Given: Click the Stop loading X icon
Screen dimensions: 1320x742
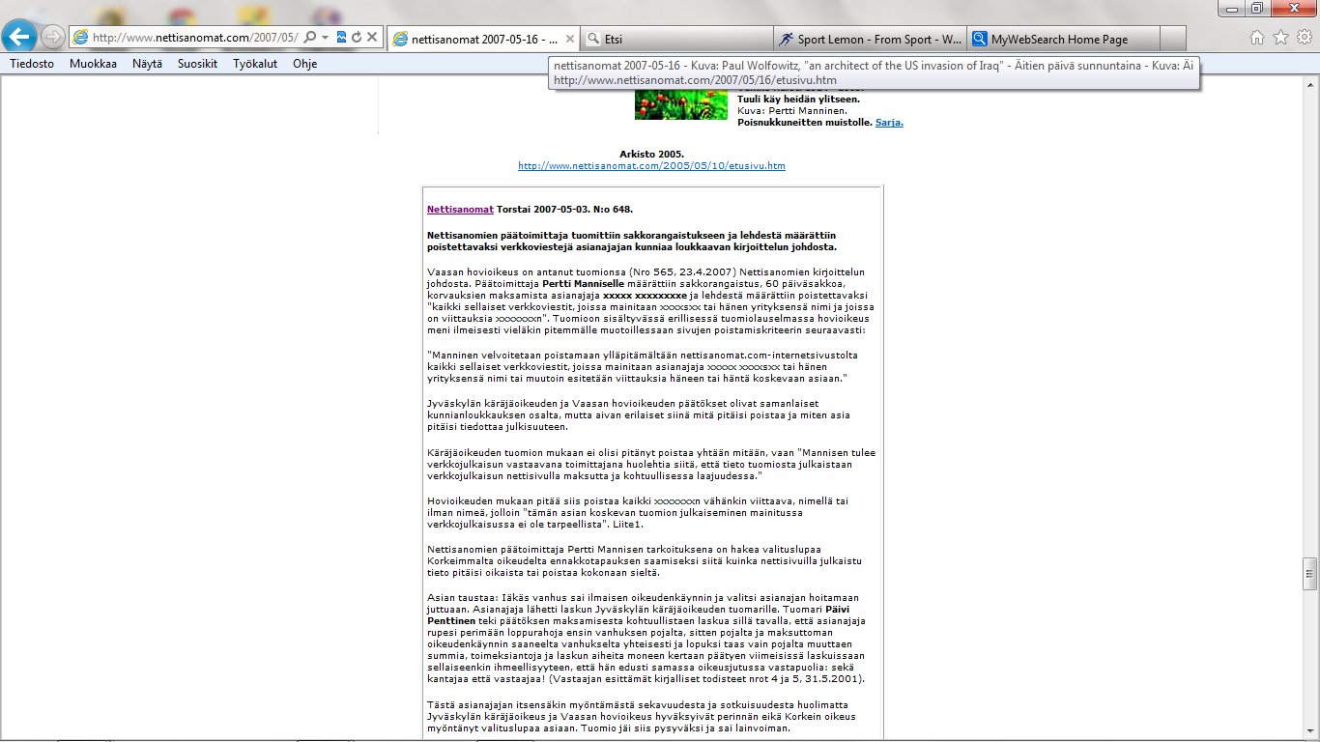Looking at the screenshot, I should tap(372, 37).
